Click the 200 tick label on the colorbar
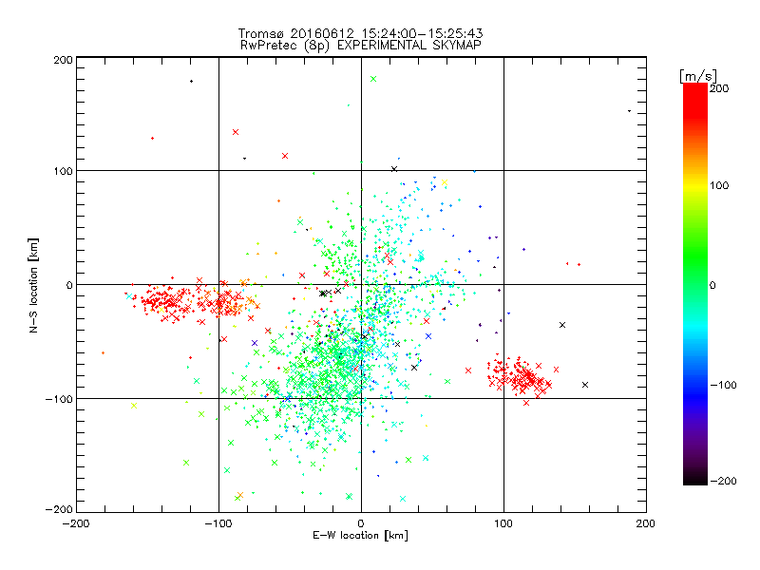Viewport: 760px width, 570px height. (719, 88)
